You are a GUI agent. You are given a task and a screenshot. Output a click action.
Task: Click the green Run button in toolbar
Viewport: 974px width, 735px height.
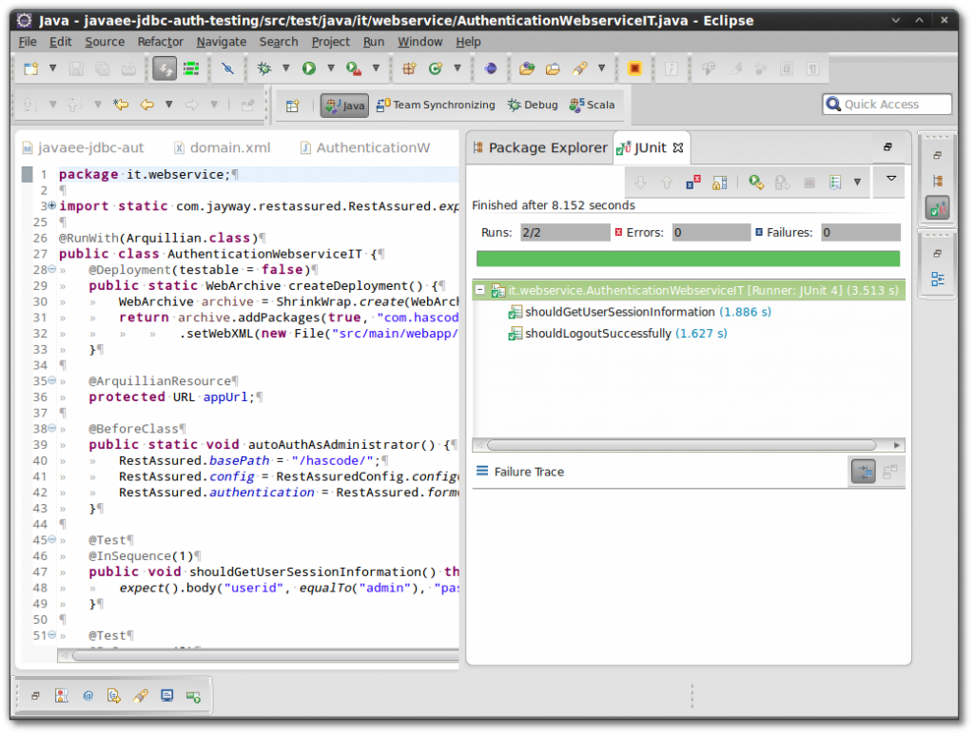pyautogui.click(x=308, y=68)
